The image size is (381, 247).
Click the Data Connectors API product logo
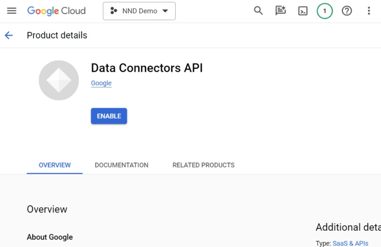pos(59,80)
